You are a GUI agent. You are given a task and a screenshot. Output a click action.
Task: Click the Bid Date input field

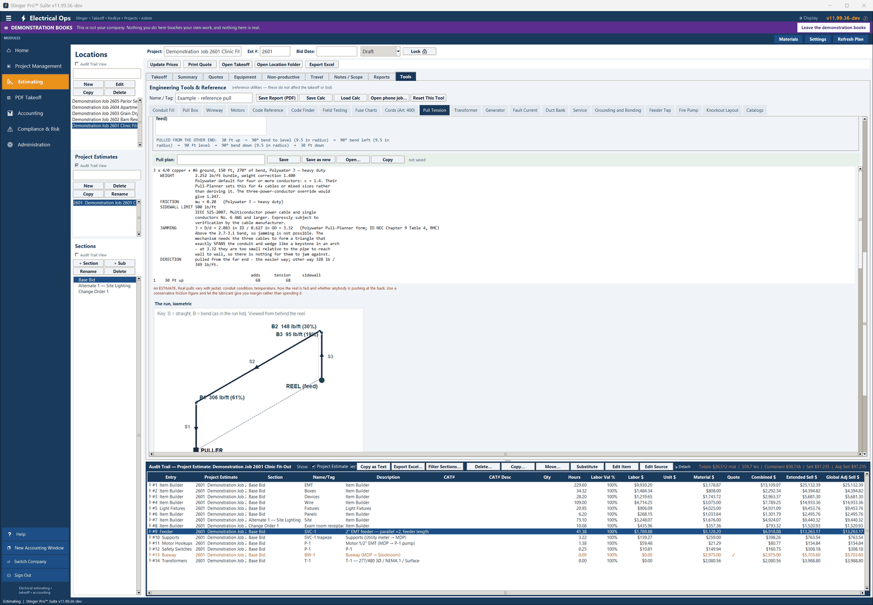[336, 51]
